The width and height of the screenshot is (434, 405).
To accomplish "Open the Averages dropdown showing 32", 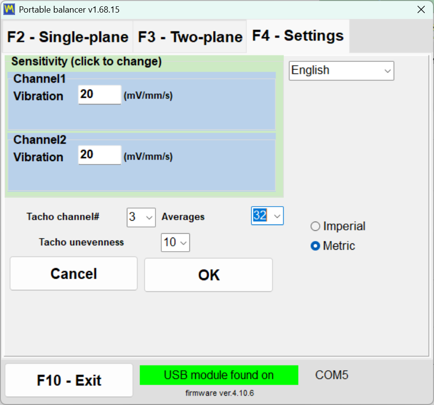I will click(x=267, y=216).
